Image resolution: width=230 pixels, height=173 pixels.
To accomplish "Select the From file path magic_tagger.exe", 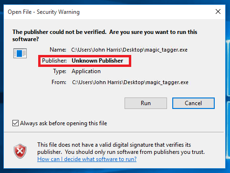I will tap(130, 82).
